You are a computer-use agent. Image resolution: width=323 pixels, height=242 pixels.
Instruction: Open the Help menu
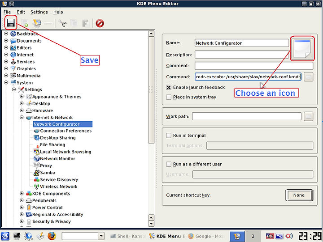coord(58,12)
